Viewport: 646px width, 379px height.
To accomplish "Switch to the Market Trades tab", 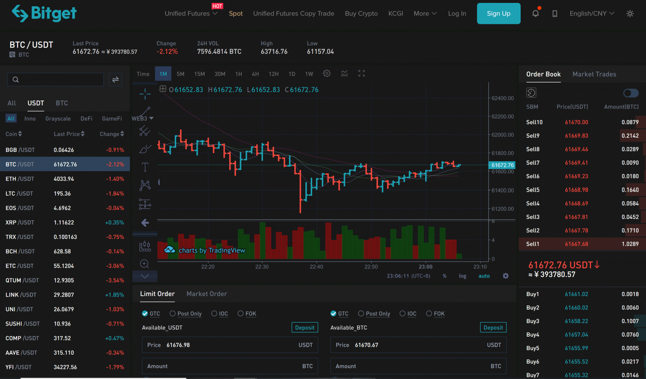I will coord(594,74).
